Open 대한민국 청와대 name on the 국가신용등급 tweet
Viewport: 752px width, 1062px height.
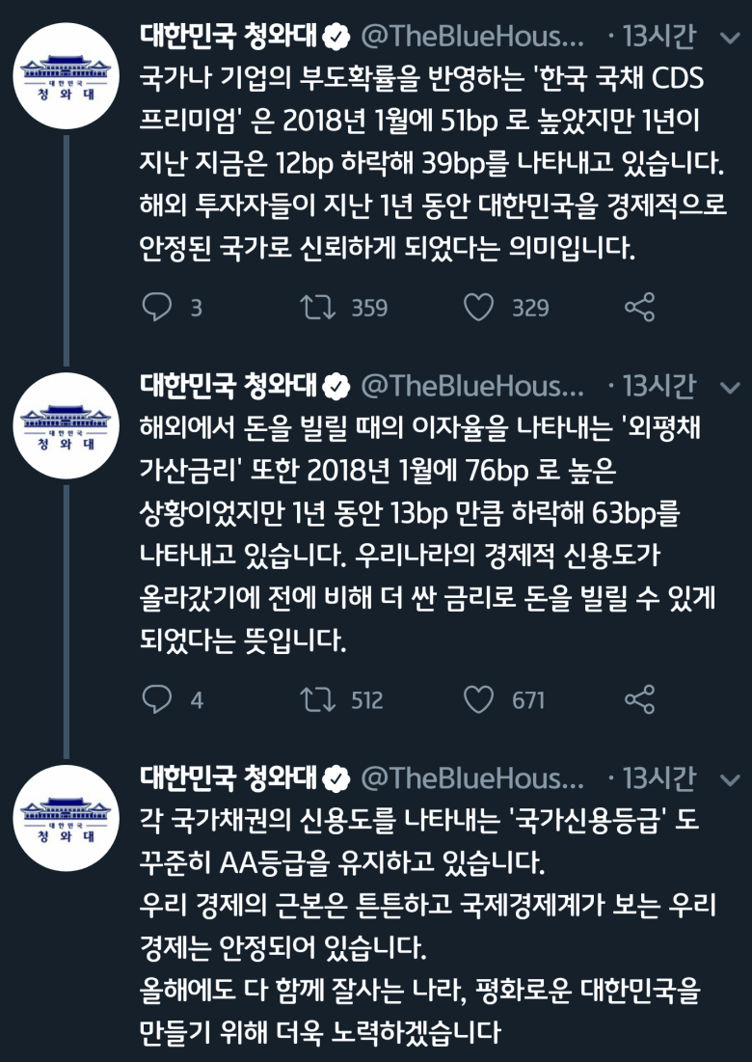coord(231,777)
